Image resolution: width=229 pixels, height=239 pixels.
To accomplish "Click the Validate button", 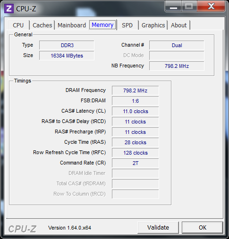I will click(158, 228).
